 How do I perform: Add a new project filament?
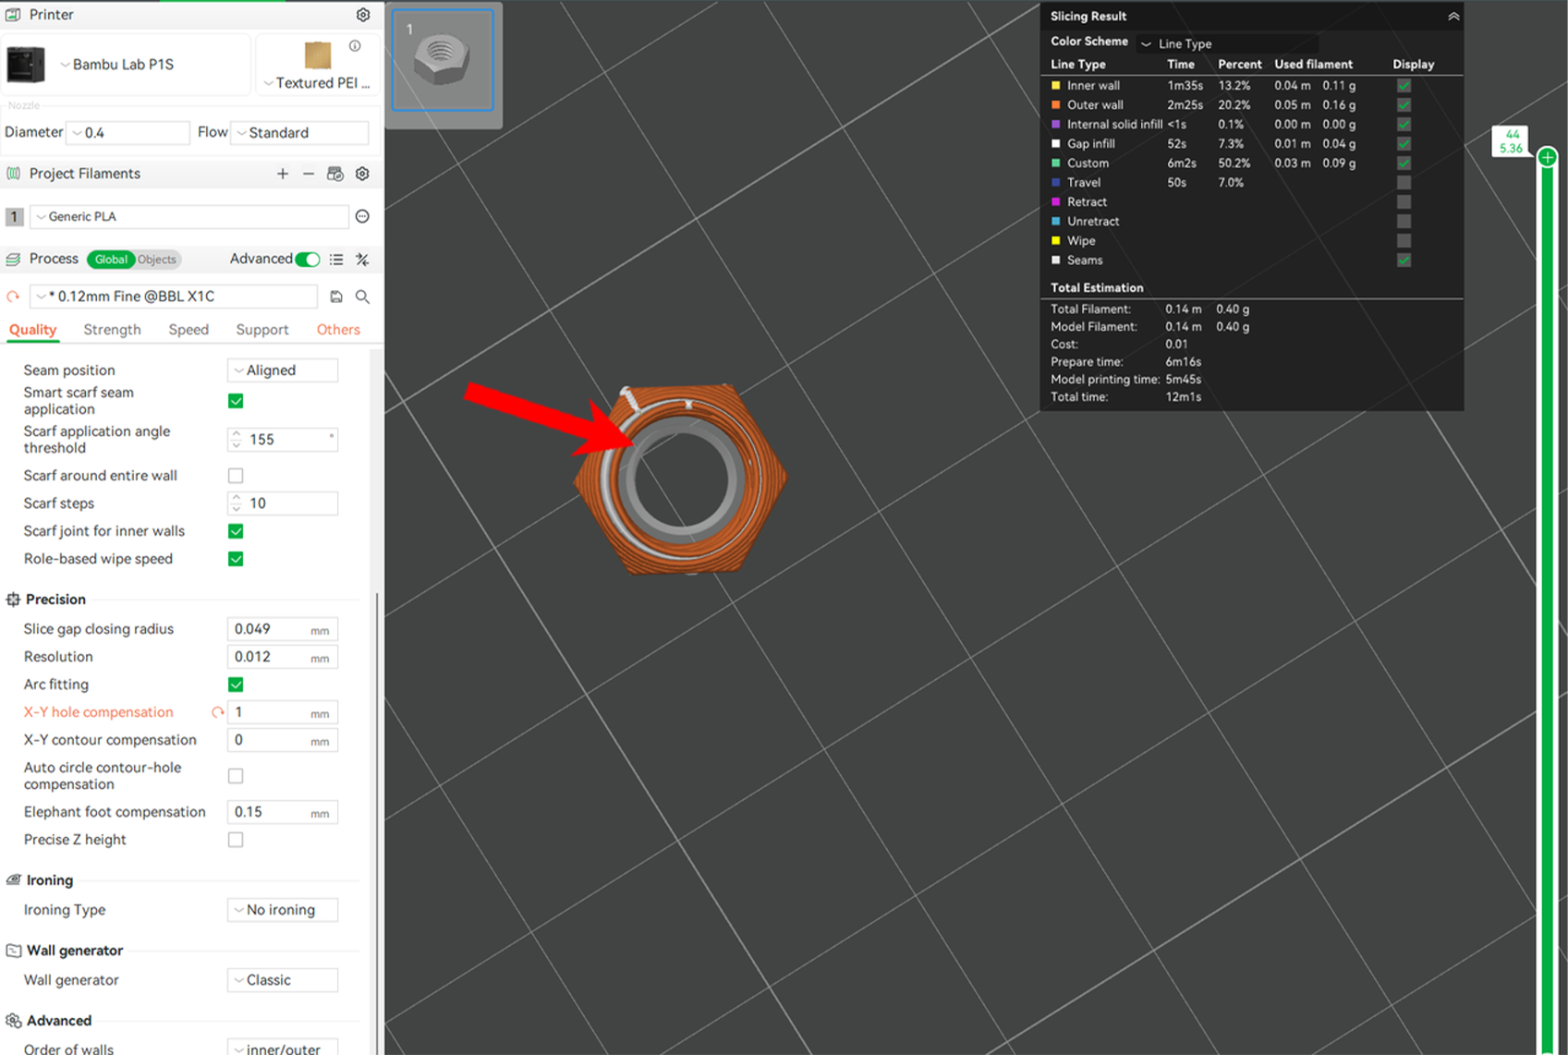283,174
